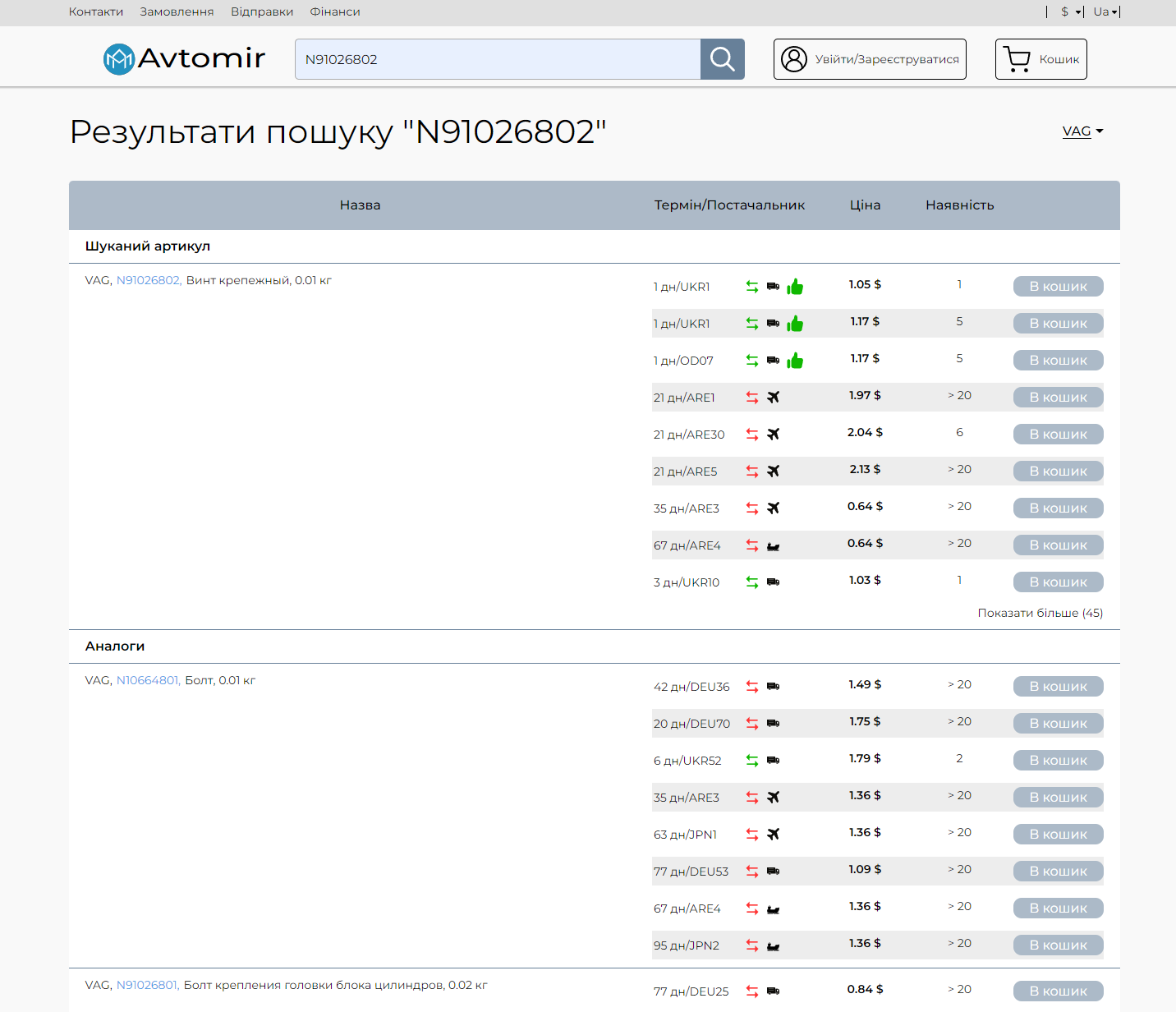This screenshot has width=1176, height=1012.
Task: Click supplier text 21 дн/ARE30
Action: pos(689,435)
